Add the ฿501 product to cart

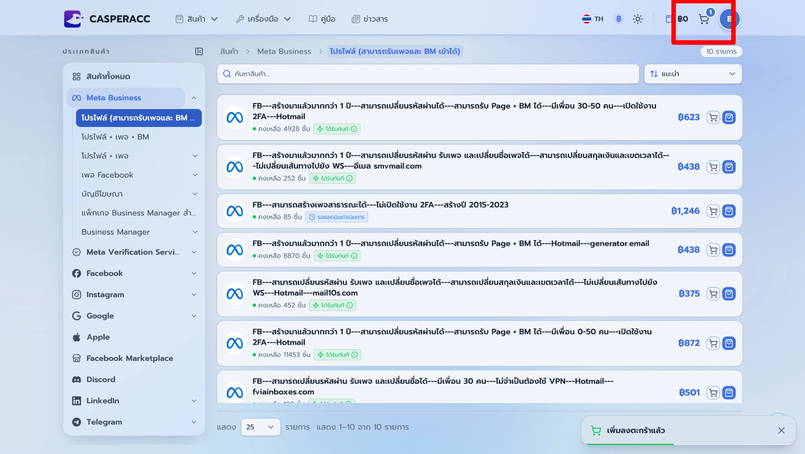[713, 393]
